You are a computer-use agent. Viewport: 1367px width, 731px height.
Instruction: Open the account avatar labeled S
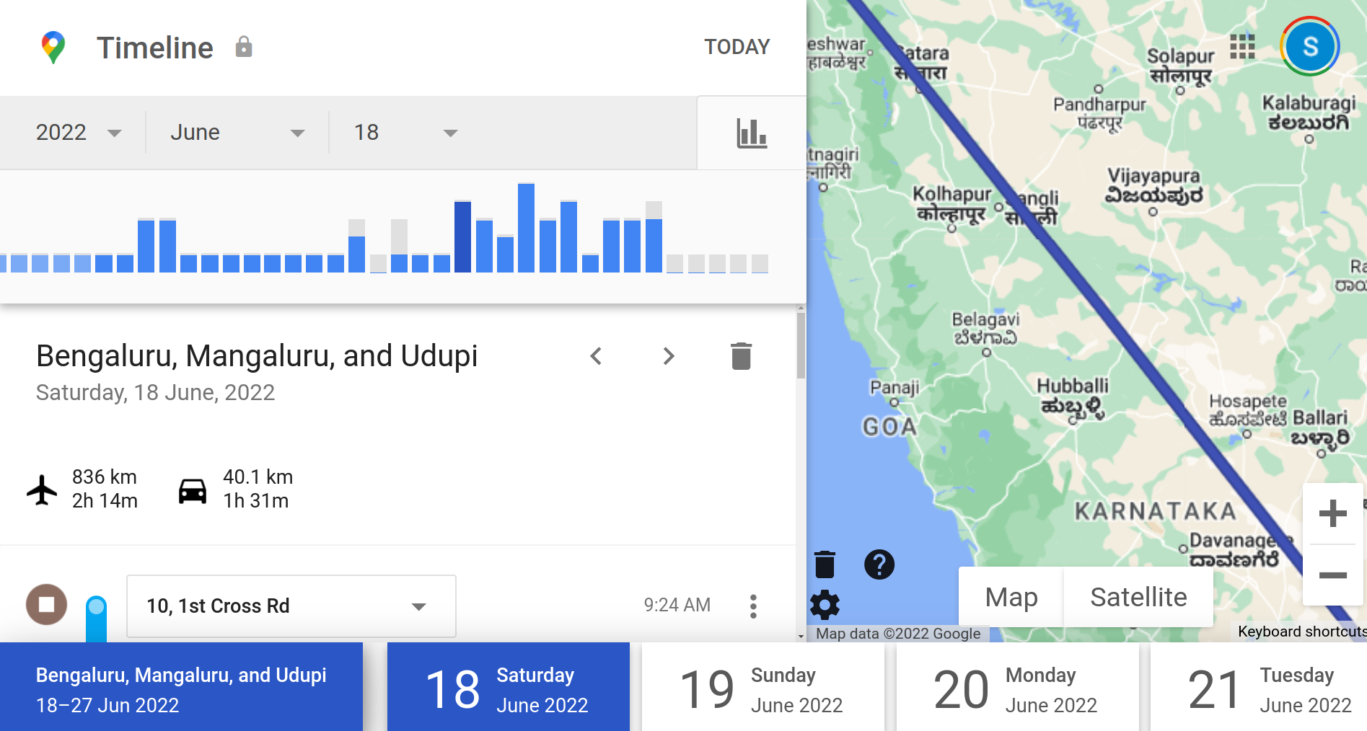(x=1310, y=47)
